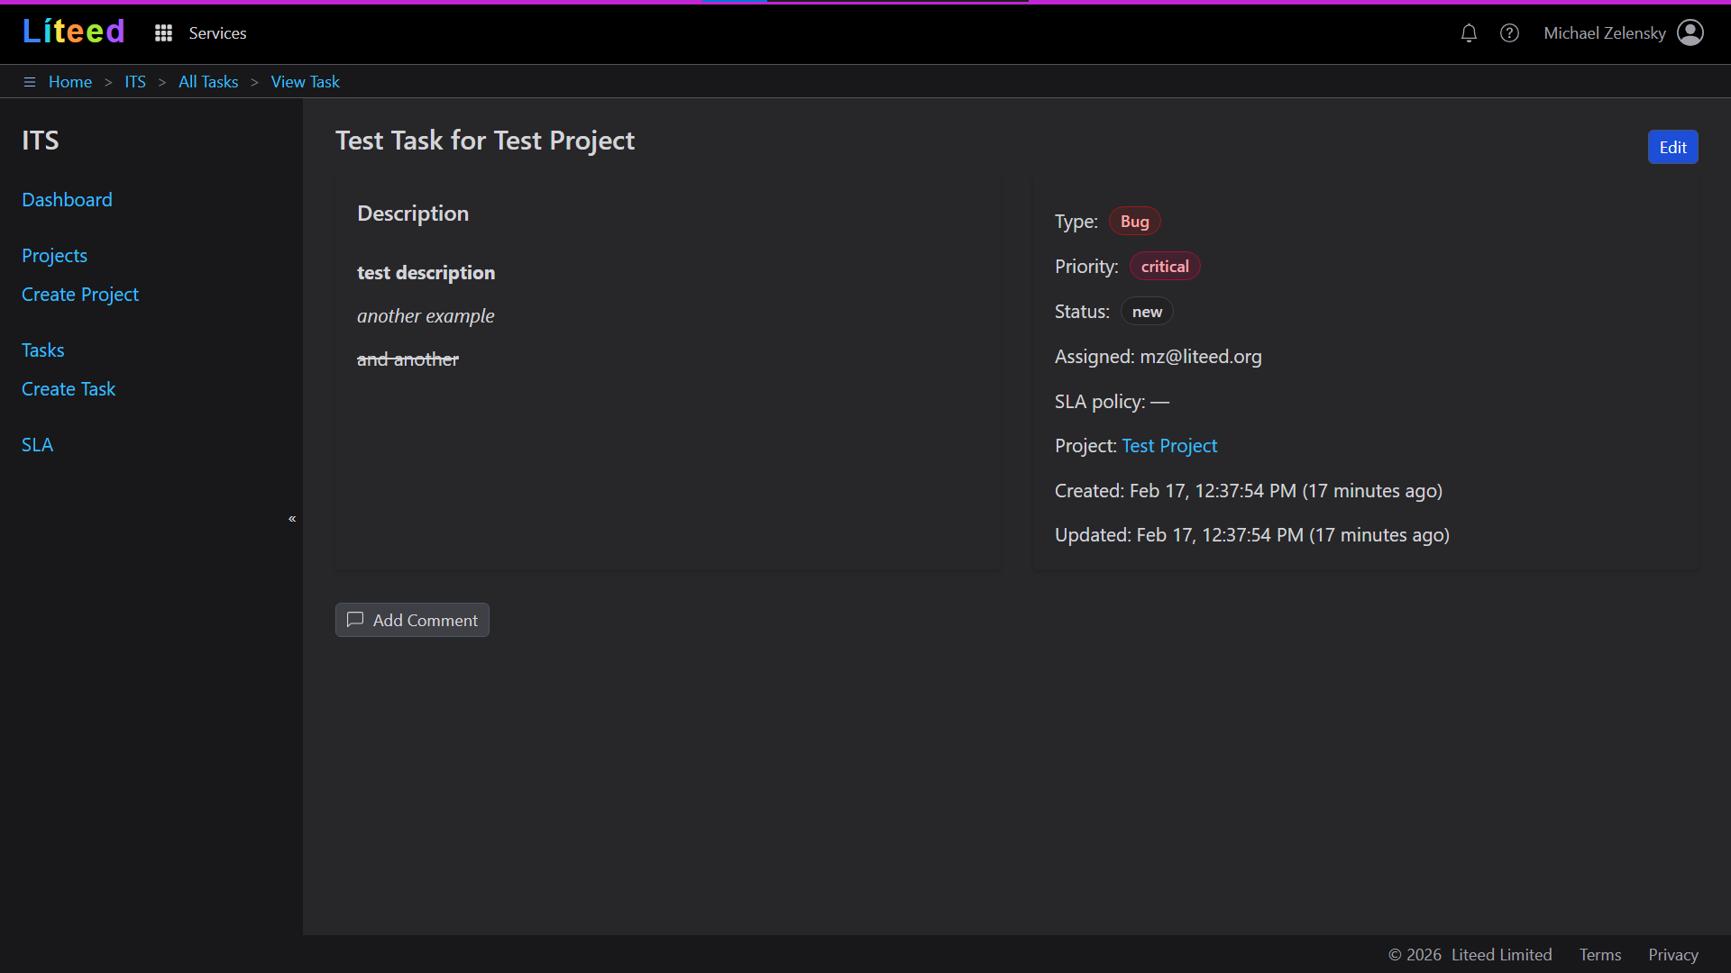Collapse the sidebar with double chevron
Screen dimensions: 1731x973
(x=292, y=519)
